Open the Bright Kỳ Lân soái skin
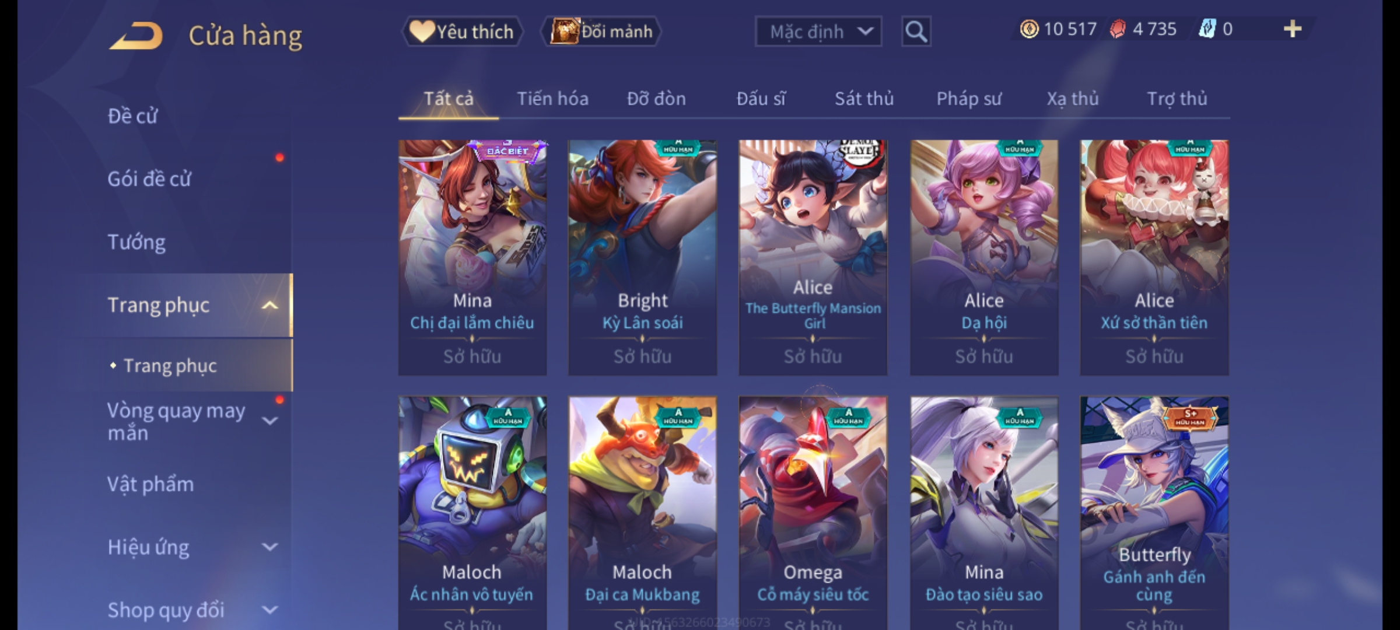The image size is (1400, 630). click(x=642, y=257)
